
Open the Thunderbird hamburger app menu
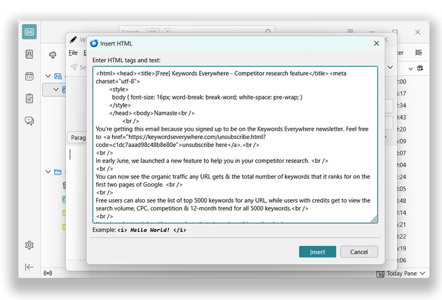coord(350,31)
